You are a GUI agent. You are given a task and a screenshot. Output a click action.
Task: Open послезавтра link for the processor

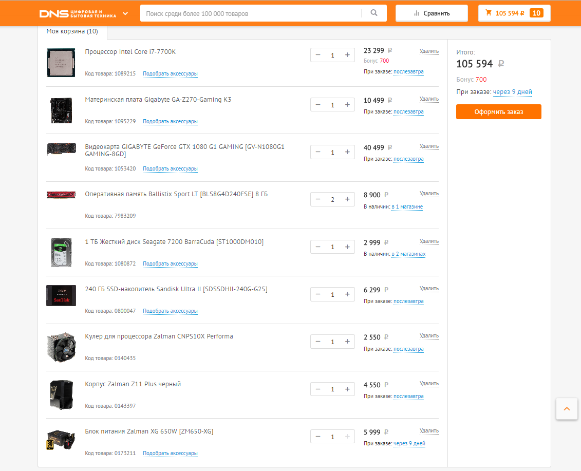pyautogui.click(x=408, y=72)
